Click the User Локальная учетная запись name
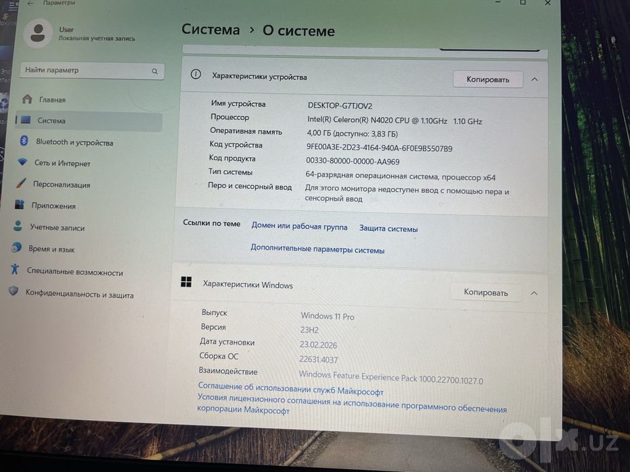Image resolution: width=630 pixels, height=472 pixels. [97, 34]
